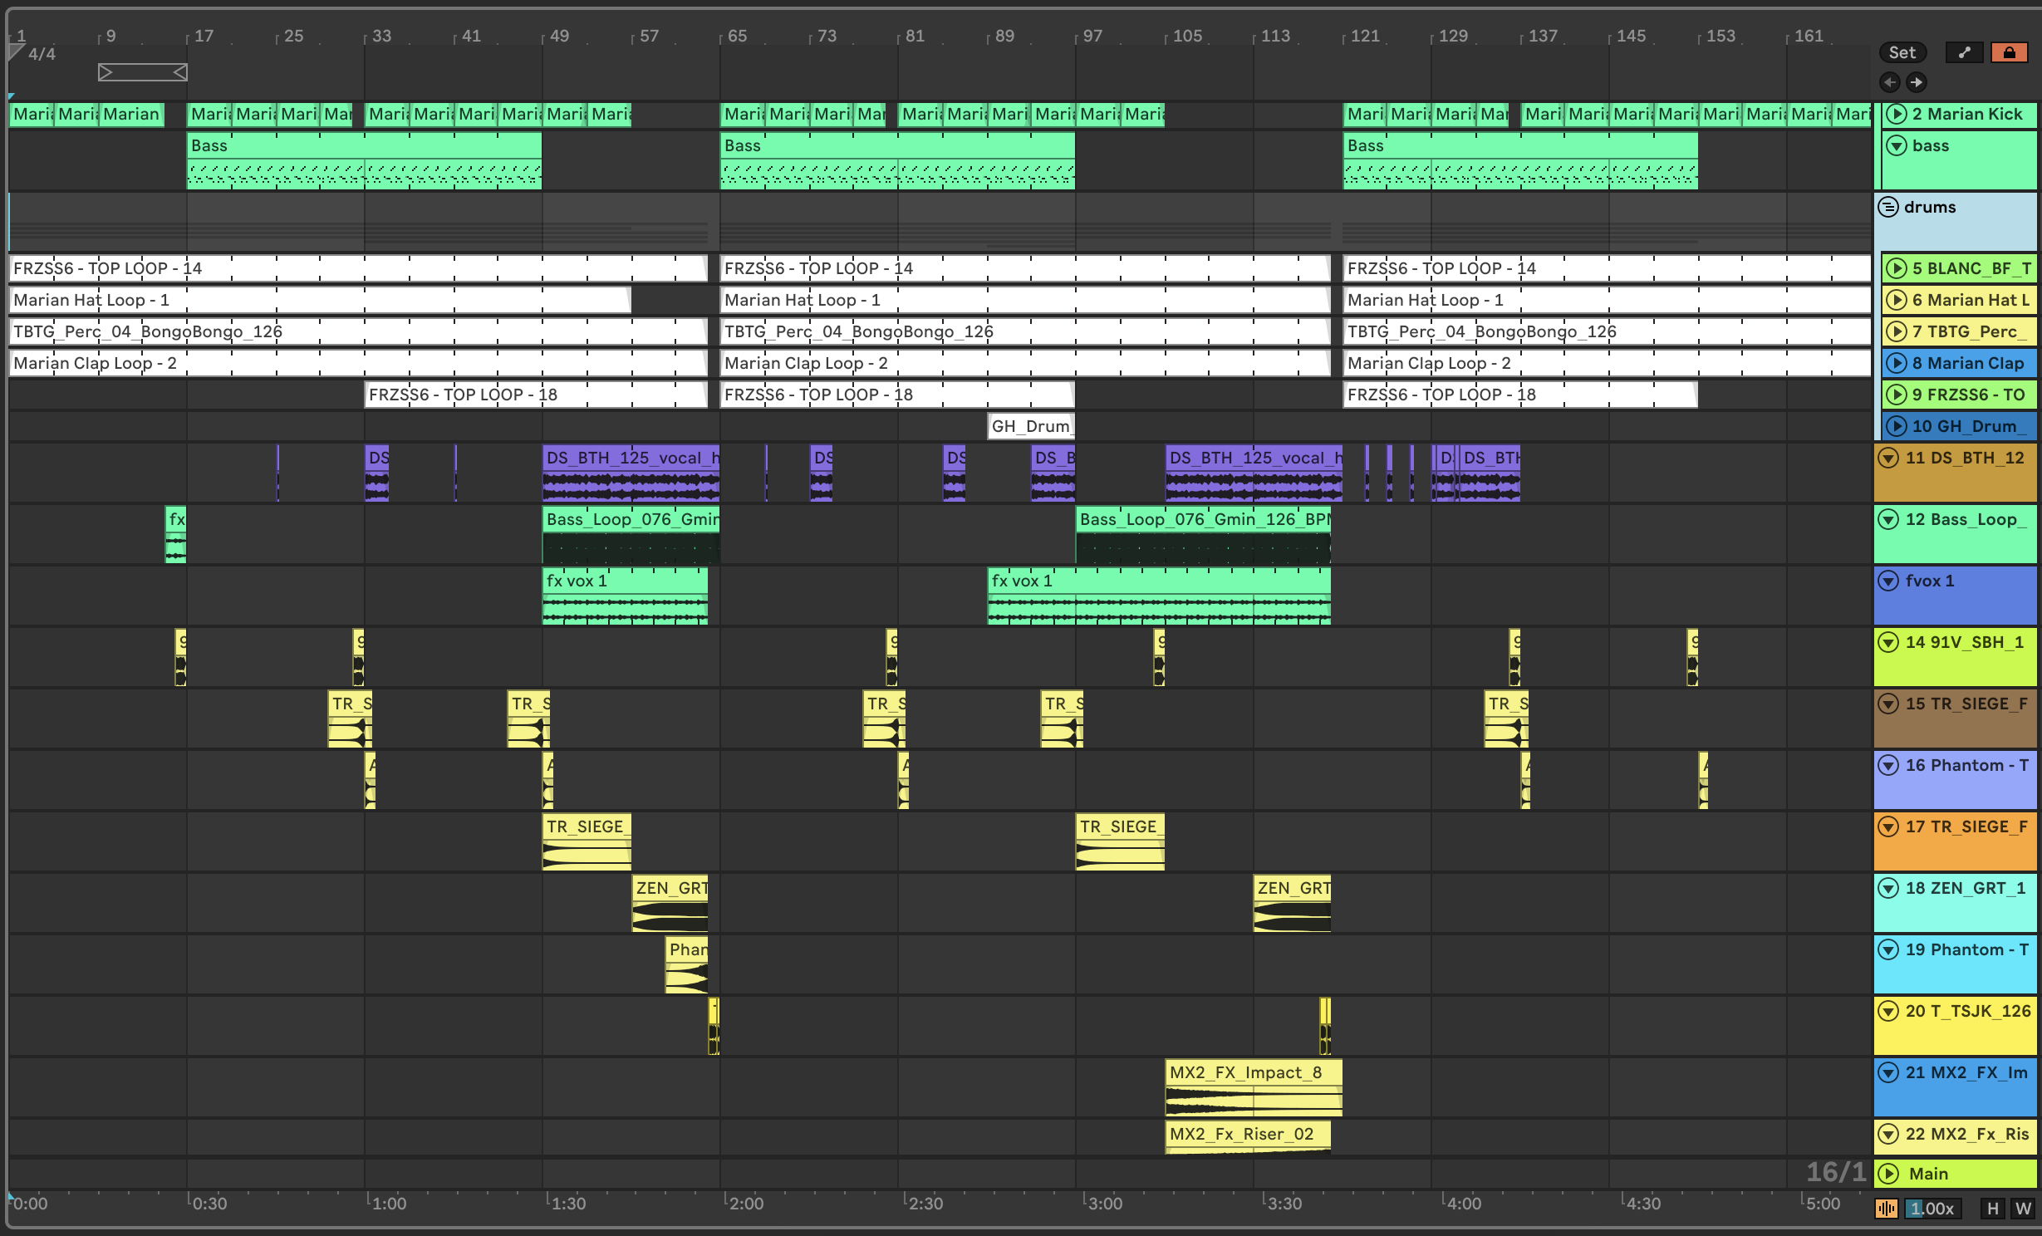Click the H optimize height button
2042x1236 pixels.
point(1992,1209)
